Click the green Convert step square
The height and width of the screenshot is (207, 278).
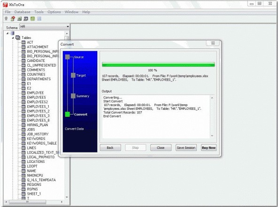tap(67, 115)
